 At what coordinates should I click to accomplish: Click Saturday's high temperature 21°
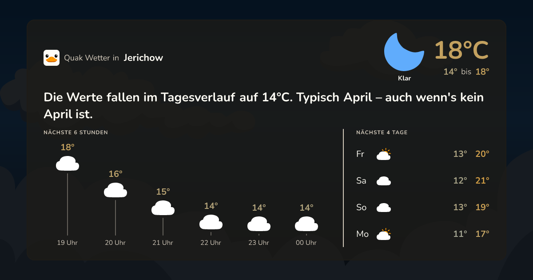482,181
